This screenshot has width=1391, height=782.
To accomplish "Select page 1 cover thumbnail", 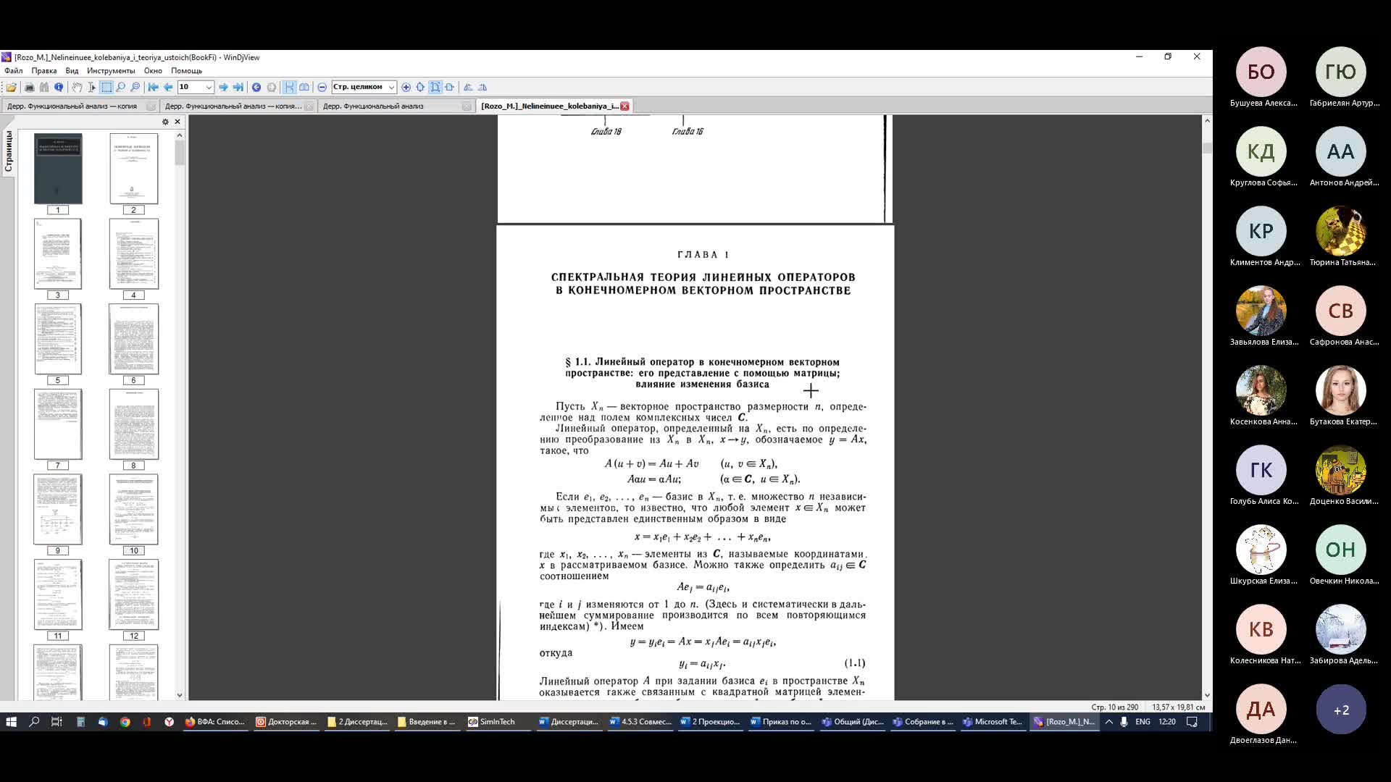I will (58, 169).
